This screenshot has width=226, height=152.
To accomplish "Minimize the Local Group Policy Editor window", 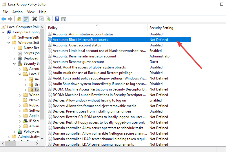I will (x=209, y=4).
